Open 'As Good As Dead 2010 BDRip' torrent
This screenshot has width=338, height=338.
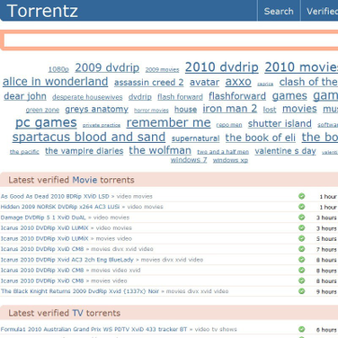point(55,197)
